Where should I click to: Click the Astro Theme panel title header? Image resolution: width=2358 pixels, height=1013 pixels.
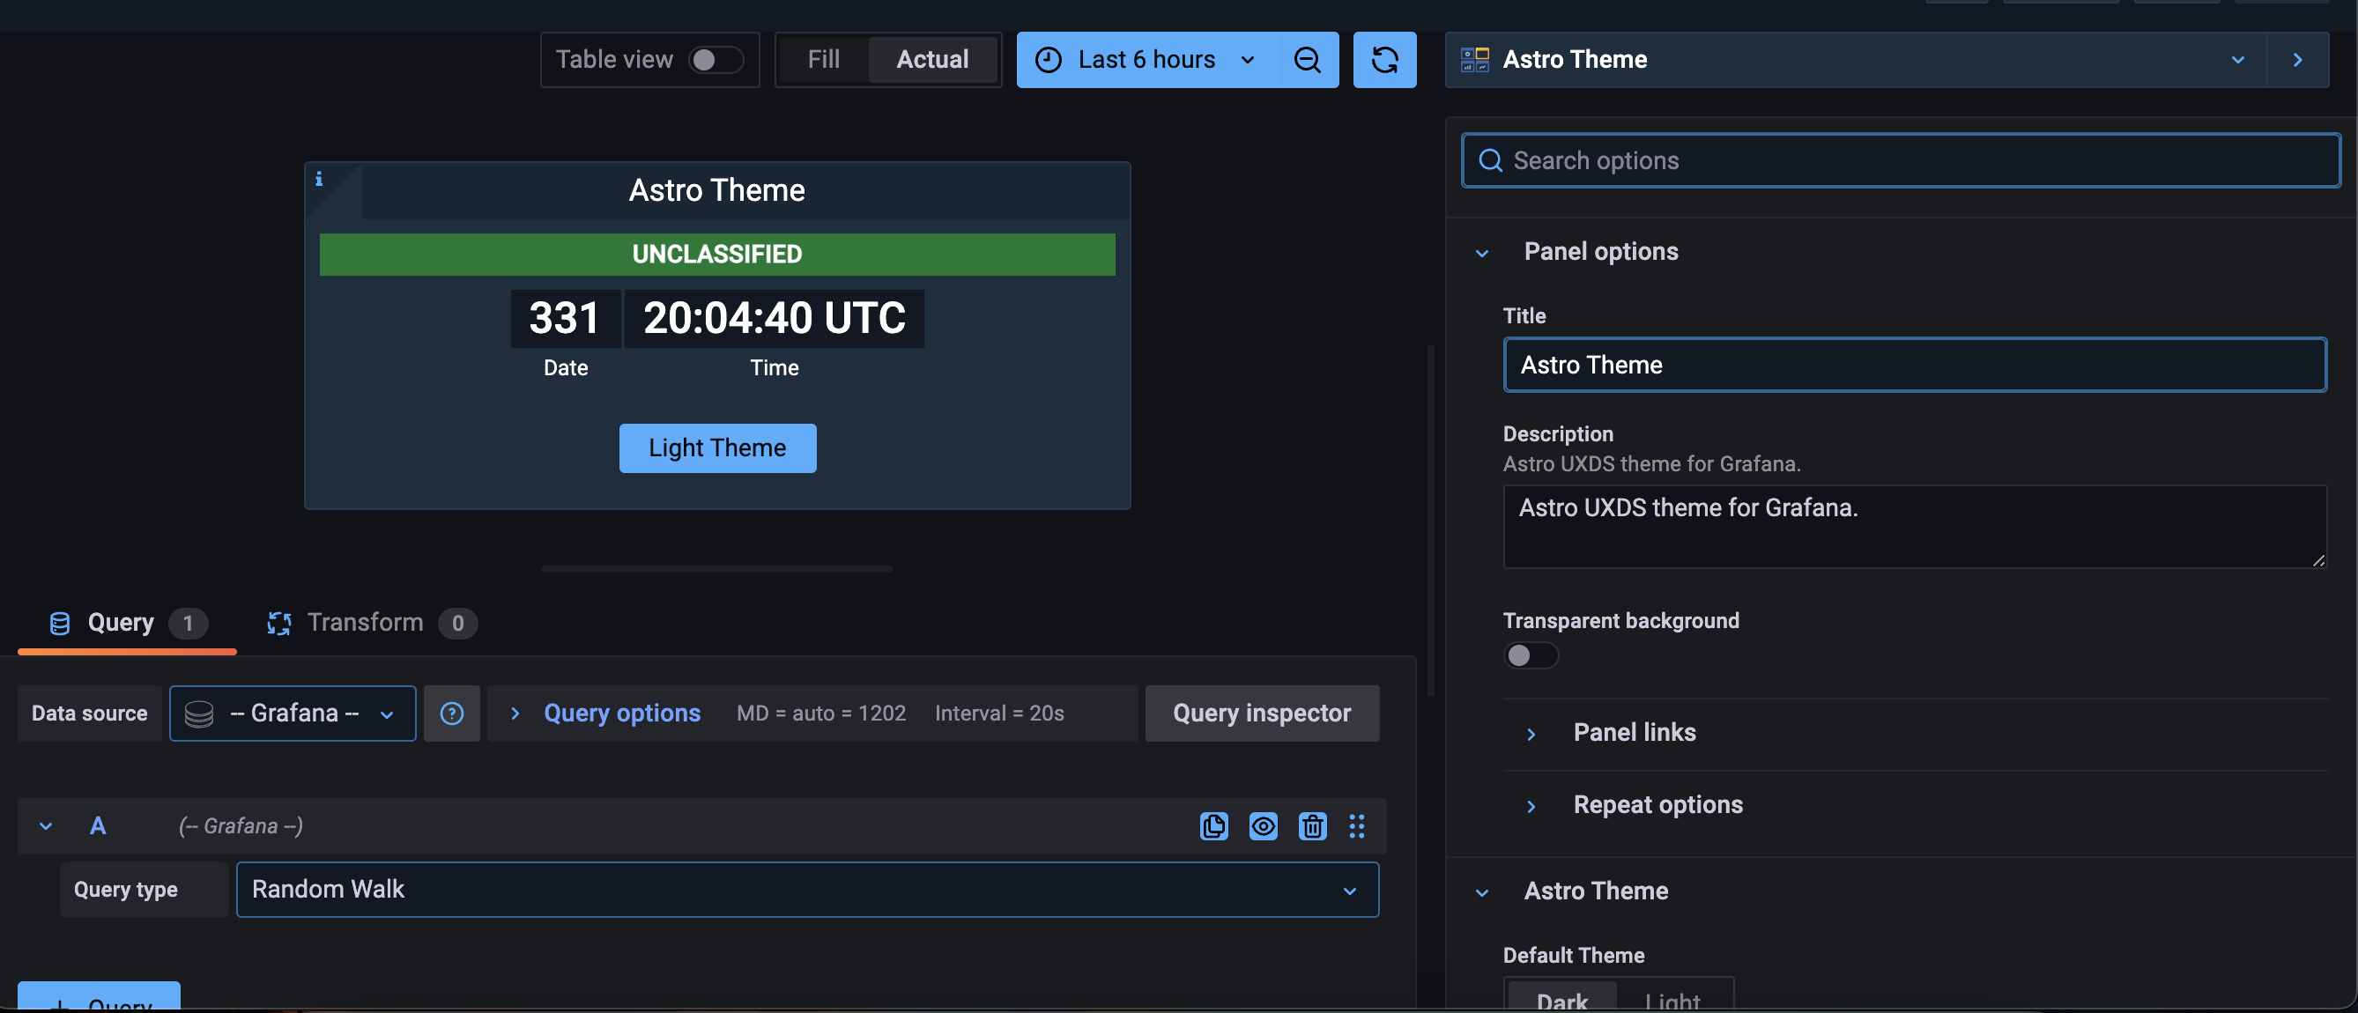[716, 190]
